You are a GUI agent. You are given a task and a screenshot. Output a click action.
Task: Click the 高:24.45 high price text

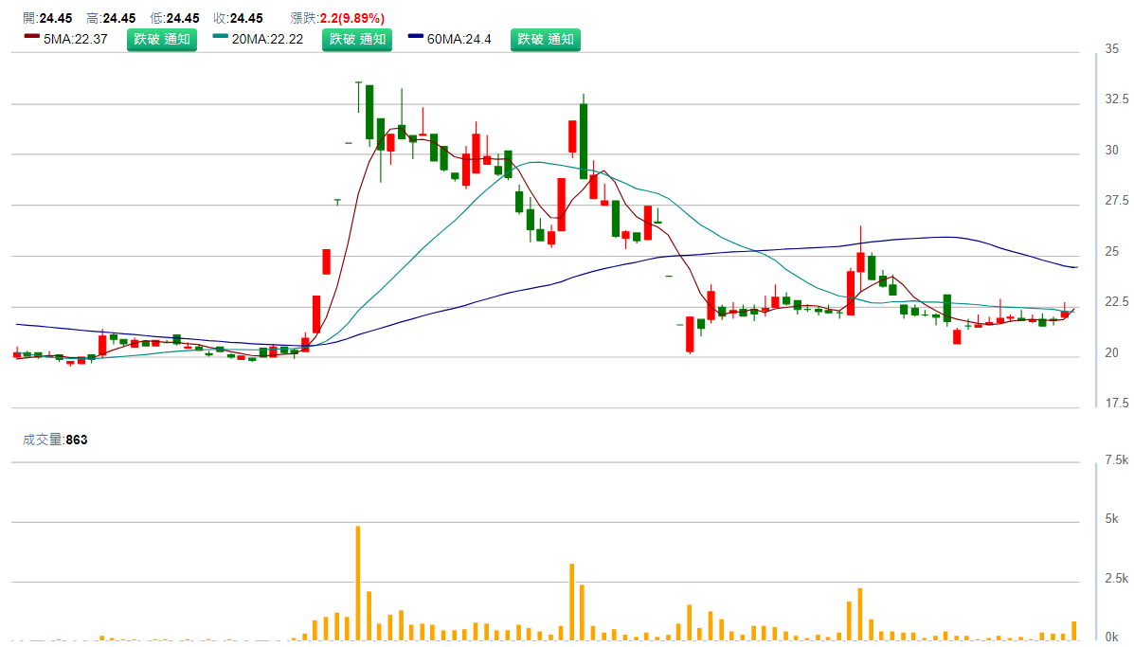[111, 18]
